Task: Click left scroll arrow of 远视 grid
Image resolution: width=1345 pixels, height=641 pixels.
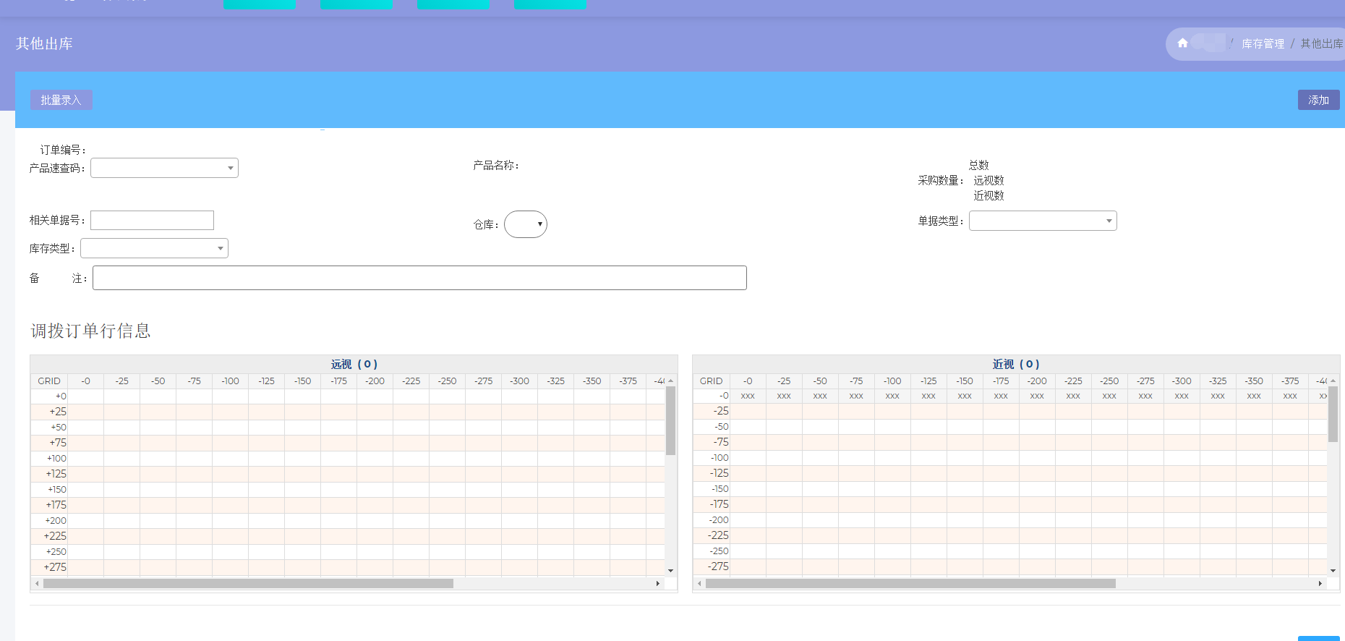Action: 37,583
